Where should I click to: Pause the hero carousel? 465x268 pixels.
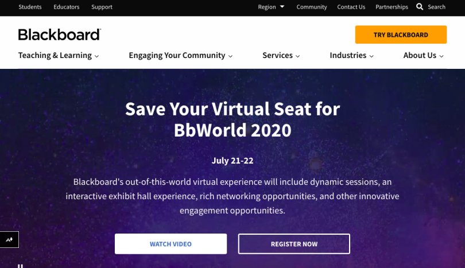point(20,266)
